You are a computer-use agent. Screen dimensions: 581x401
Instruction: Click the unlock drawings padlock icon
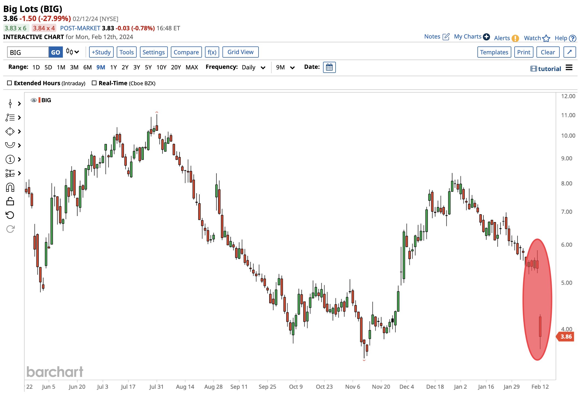(x=10, y=201)
